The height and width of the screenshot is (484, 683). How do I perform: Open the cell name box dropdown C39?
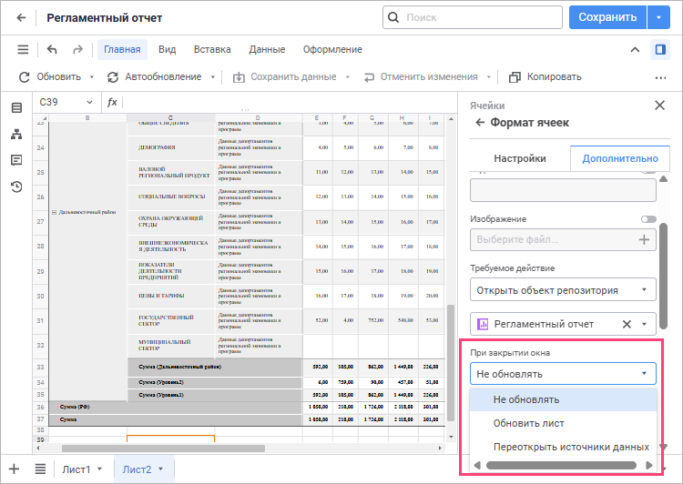tap(89, 102)
